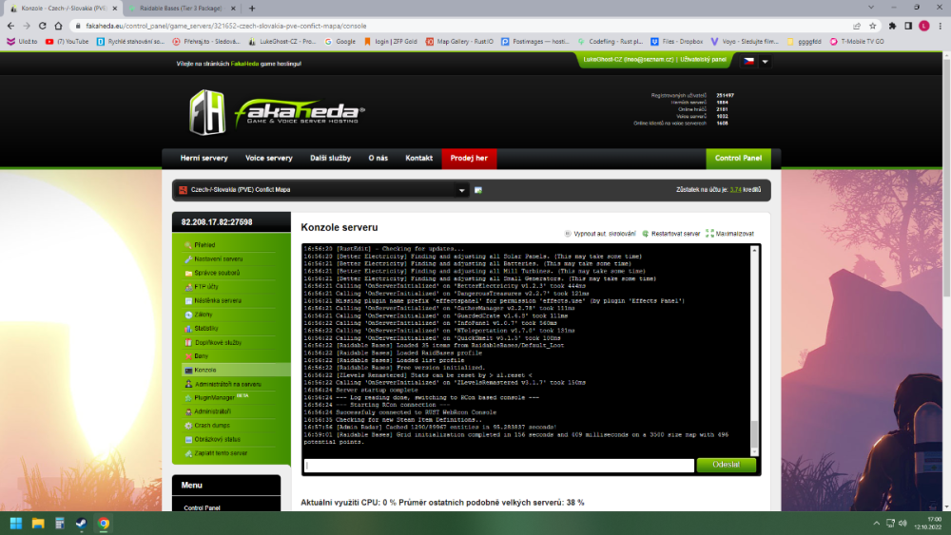
Task: Open Steam from the Windows taskbar
Action: pyautogui.click(x=81, y=523)
